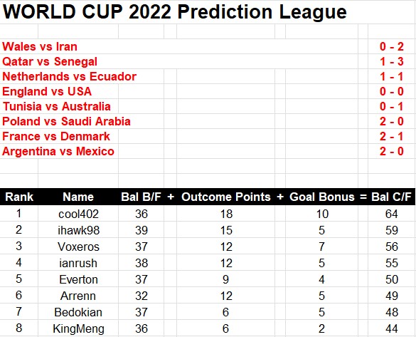The image size is (416, 337).
Task: Select ihawk98's Bal C/F value 59
Action: pyautogui.click(x=392, y=230)
